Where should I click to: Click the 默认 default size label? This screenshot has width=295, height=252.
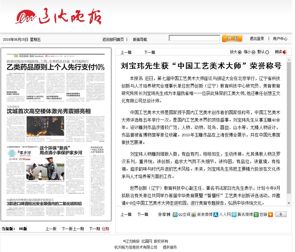click(261, 52)
